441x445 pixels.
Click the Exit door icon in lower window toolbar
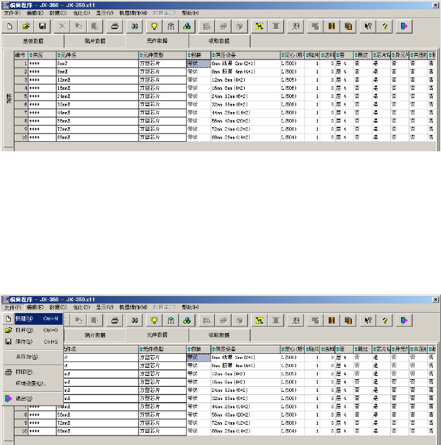pos(404,320)
